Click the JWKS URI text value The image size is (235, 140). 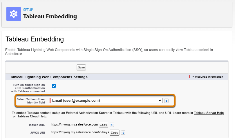80,132
